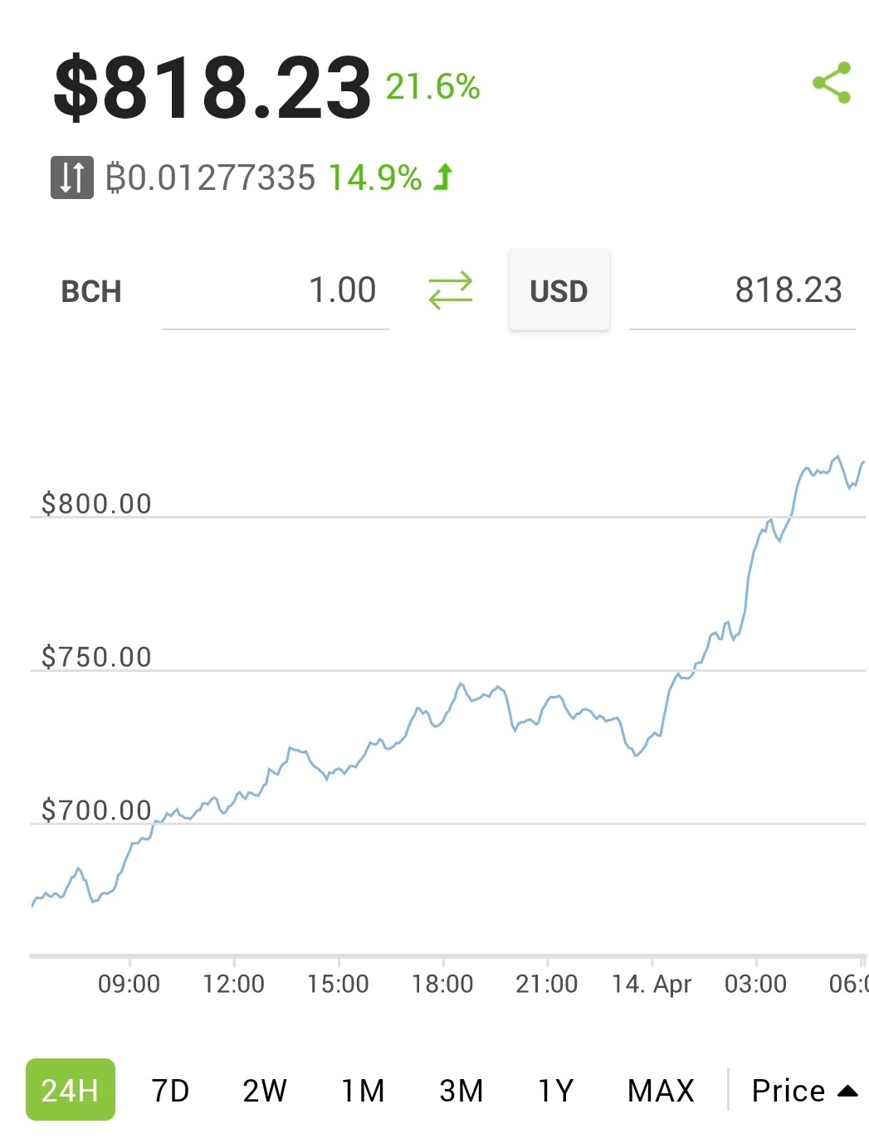Image resolution: width=869 pixels, height=1148 pixels.
Task: Select the 24H time range
Action: tap(71, 1090)
